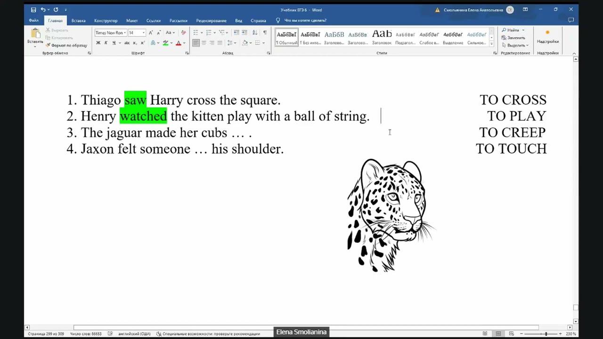
Task: Sort text with the A-Z sort icon
Action: pyautogui.click(x=255, y=32)
